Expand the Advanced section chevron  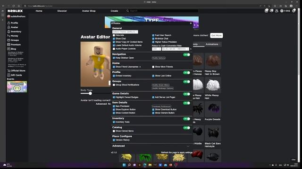[188, 146]
